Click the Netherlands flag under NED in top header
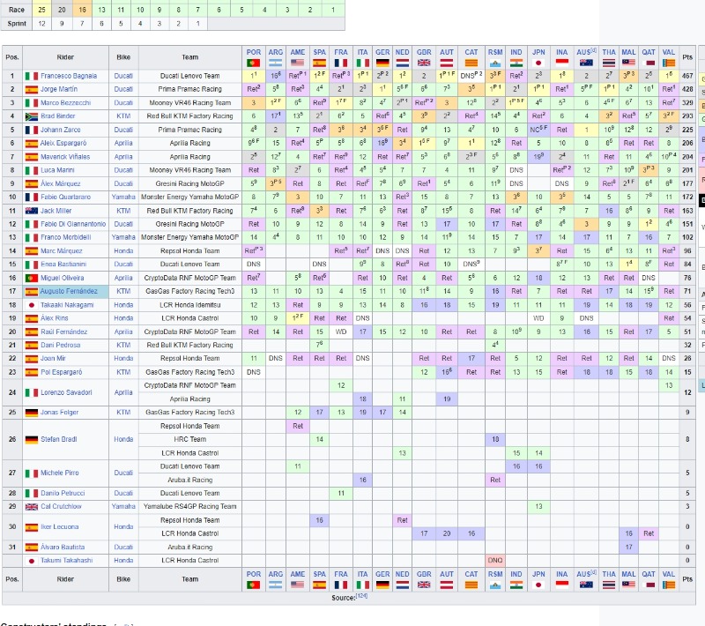Screen dimensions: 705x626 (402, 63)
